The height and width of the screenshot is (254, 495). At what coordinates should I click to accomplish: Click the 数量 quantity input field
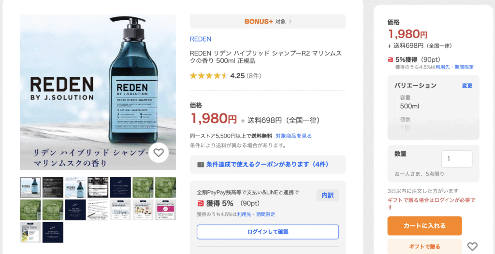456,159
